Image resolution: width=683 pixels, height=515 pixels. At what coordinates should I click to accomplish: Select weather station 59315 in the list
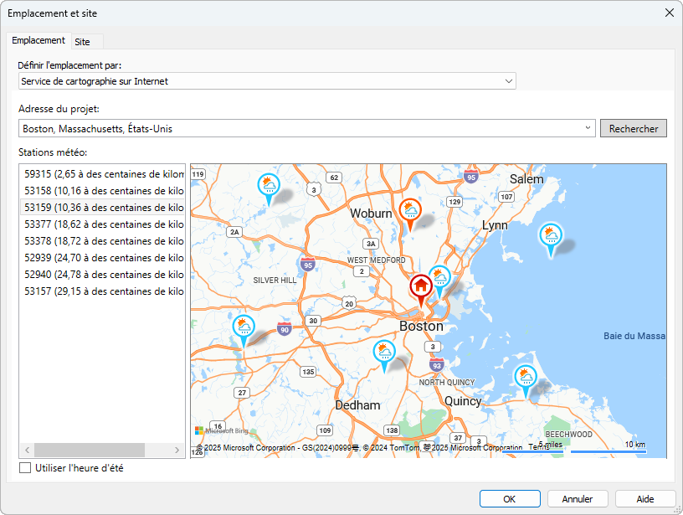[x=102, y=174]
